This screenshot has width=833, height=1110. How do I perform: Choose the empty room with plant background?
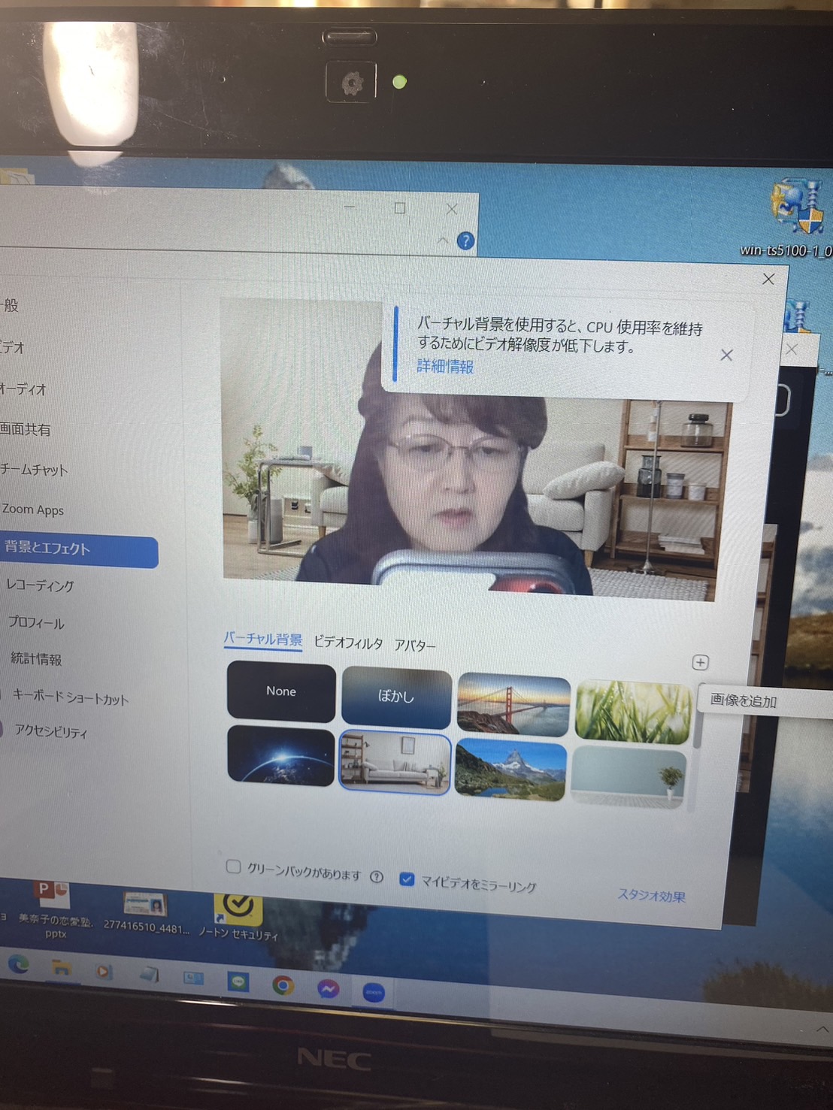(628, 776)
